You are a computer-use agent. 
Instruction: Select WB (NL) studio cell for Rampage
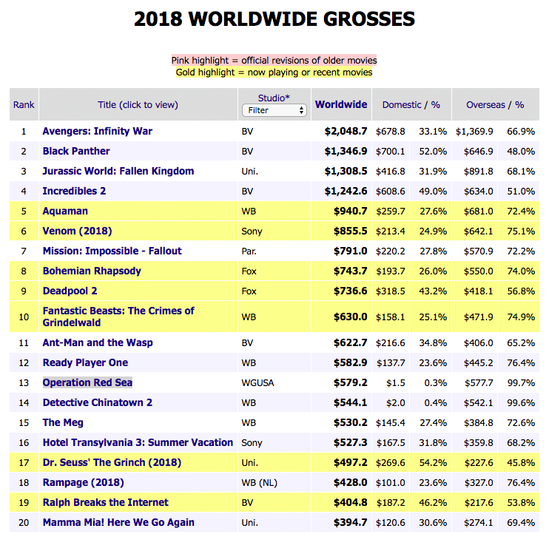click(260, 483)
